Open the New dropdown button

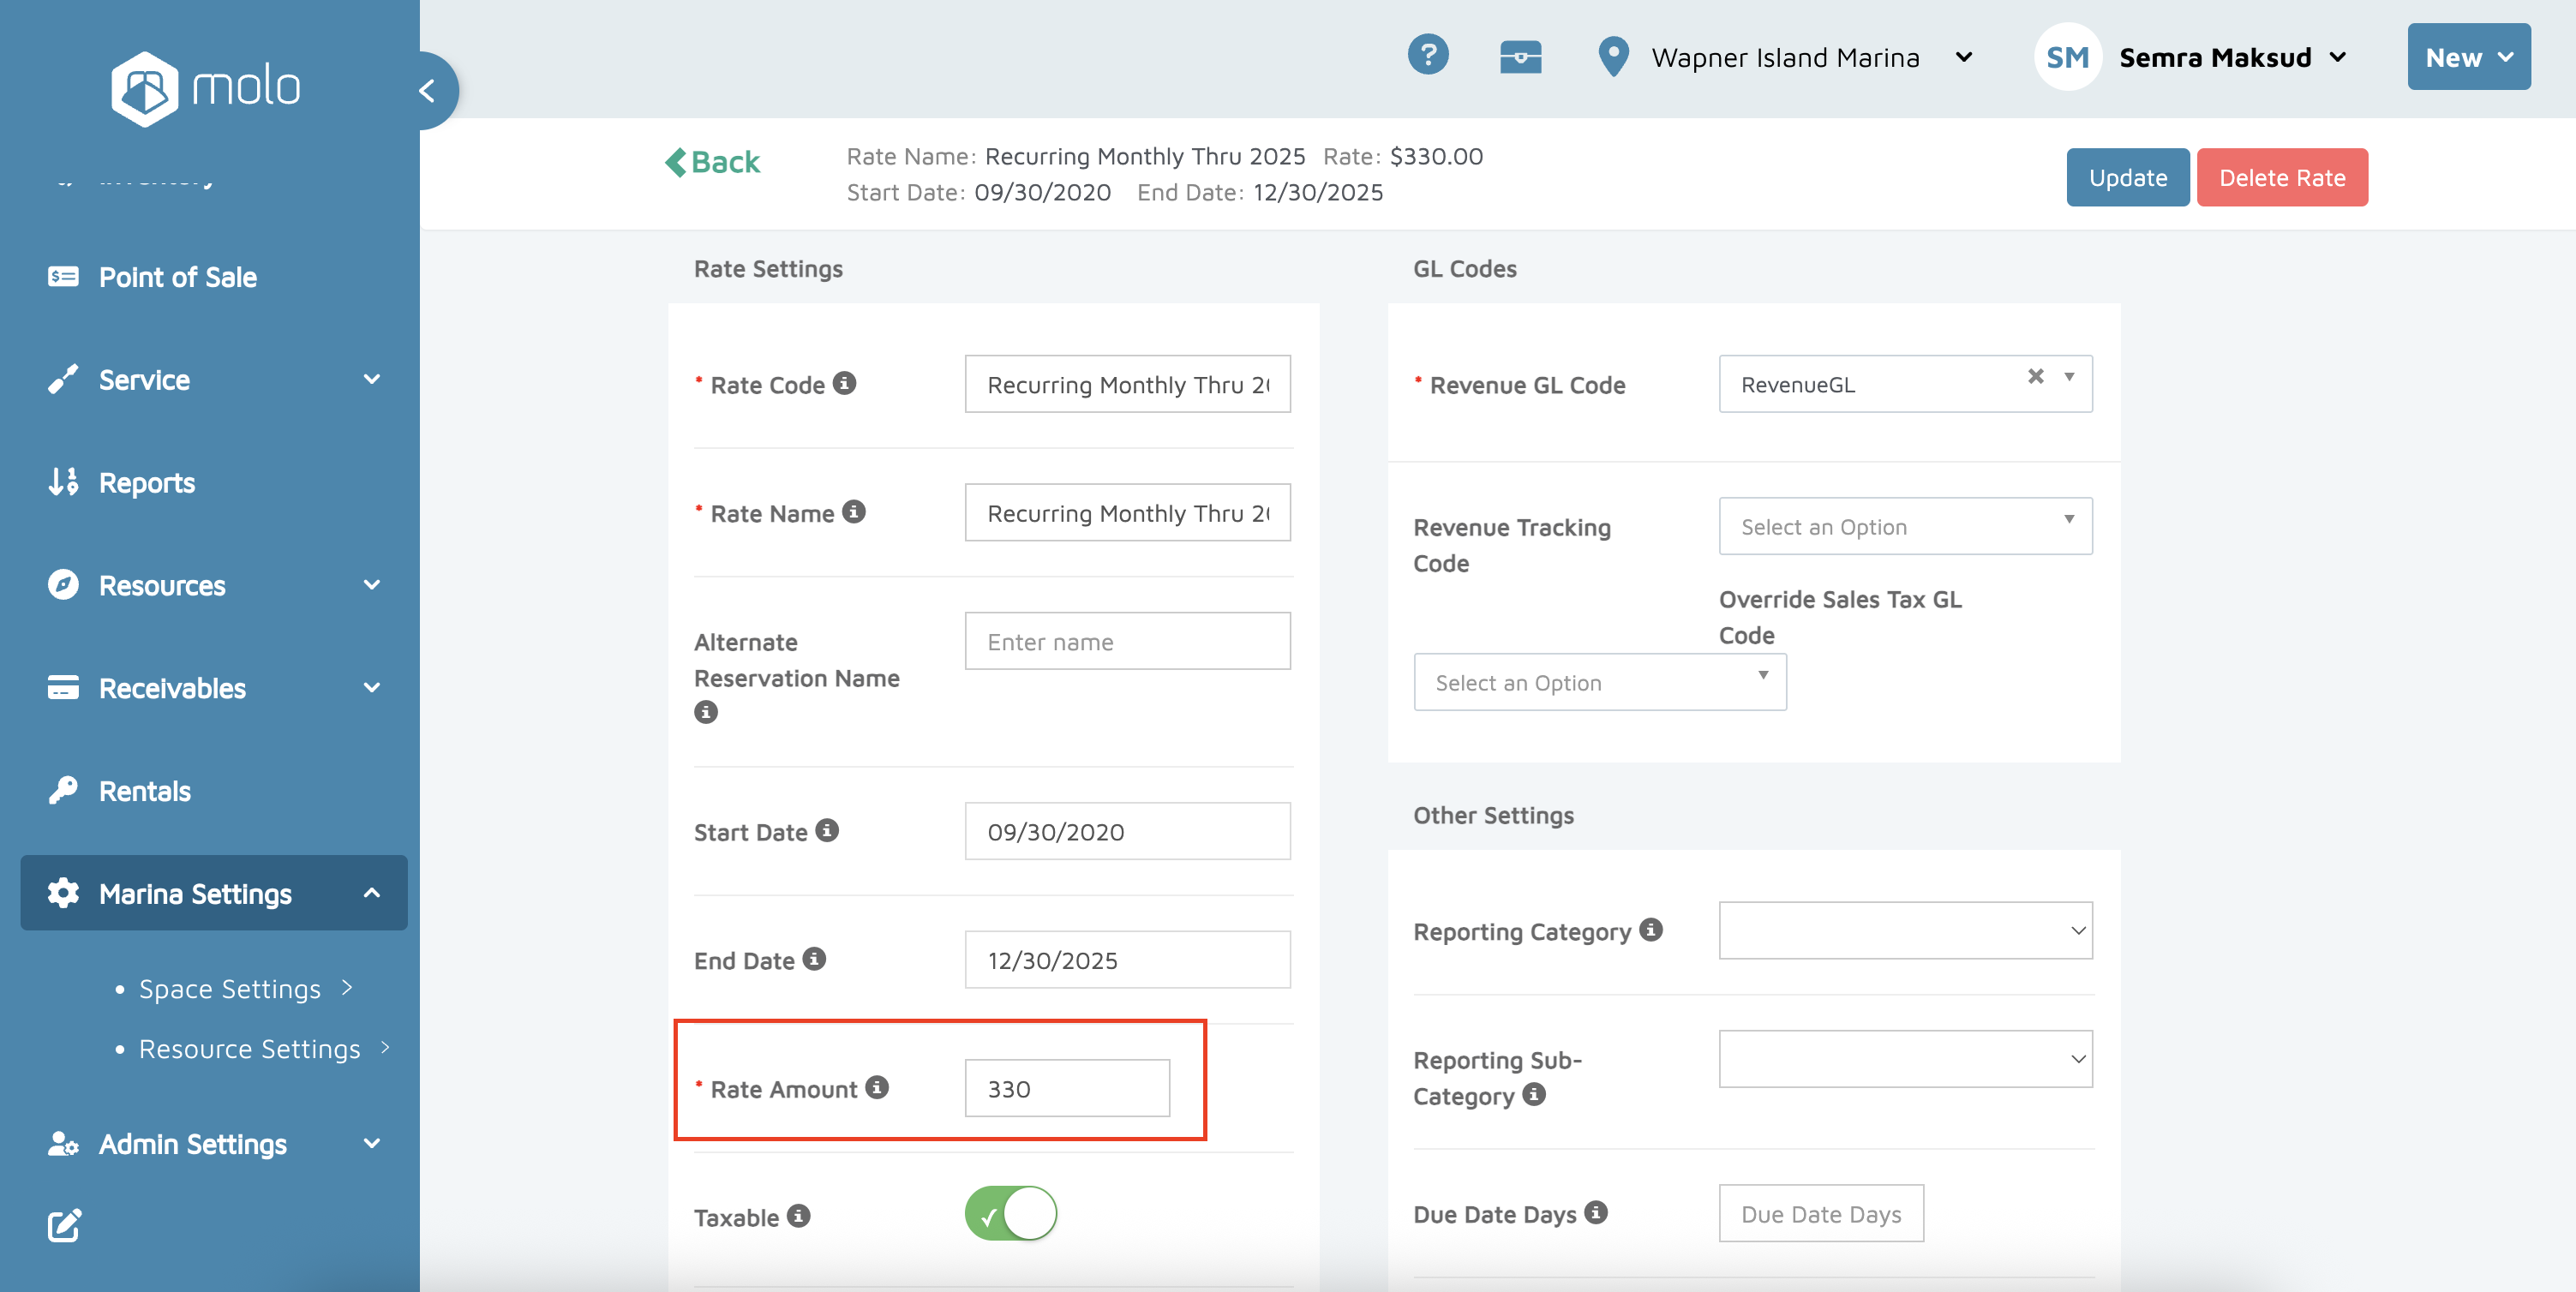tap(2468, 58)
